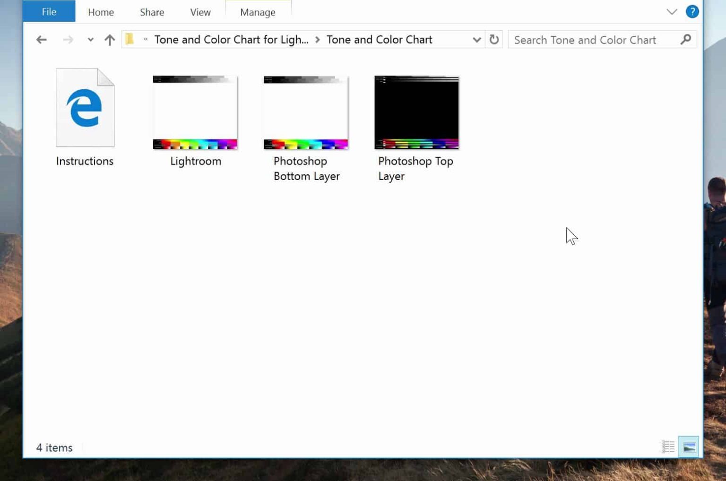The height and width of the screenshot is (481, 726).
Task: Switch to Large icons view in status bar
Action: [689, 446]
